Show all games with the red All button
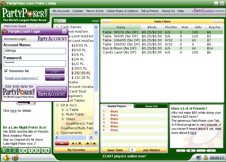 (x=62, y=143)
